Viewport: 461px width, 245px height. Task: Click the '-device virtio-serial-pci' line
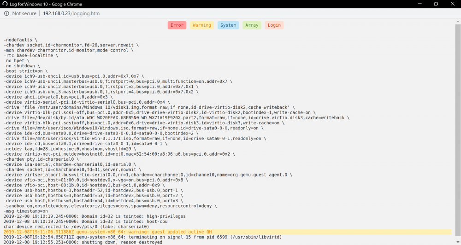point(87,102)
